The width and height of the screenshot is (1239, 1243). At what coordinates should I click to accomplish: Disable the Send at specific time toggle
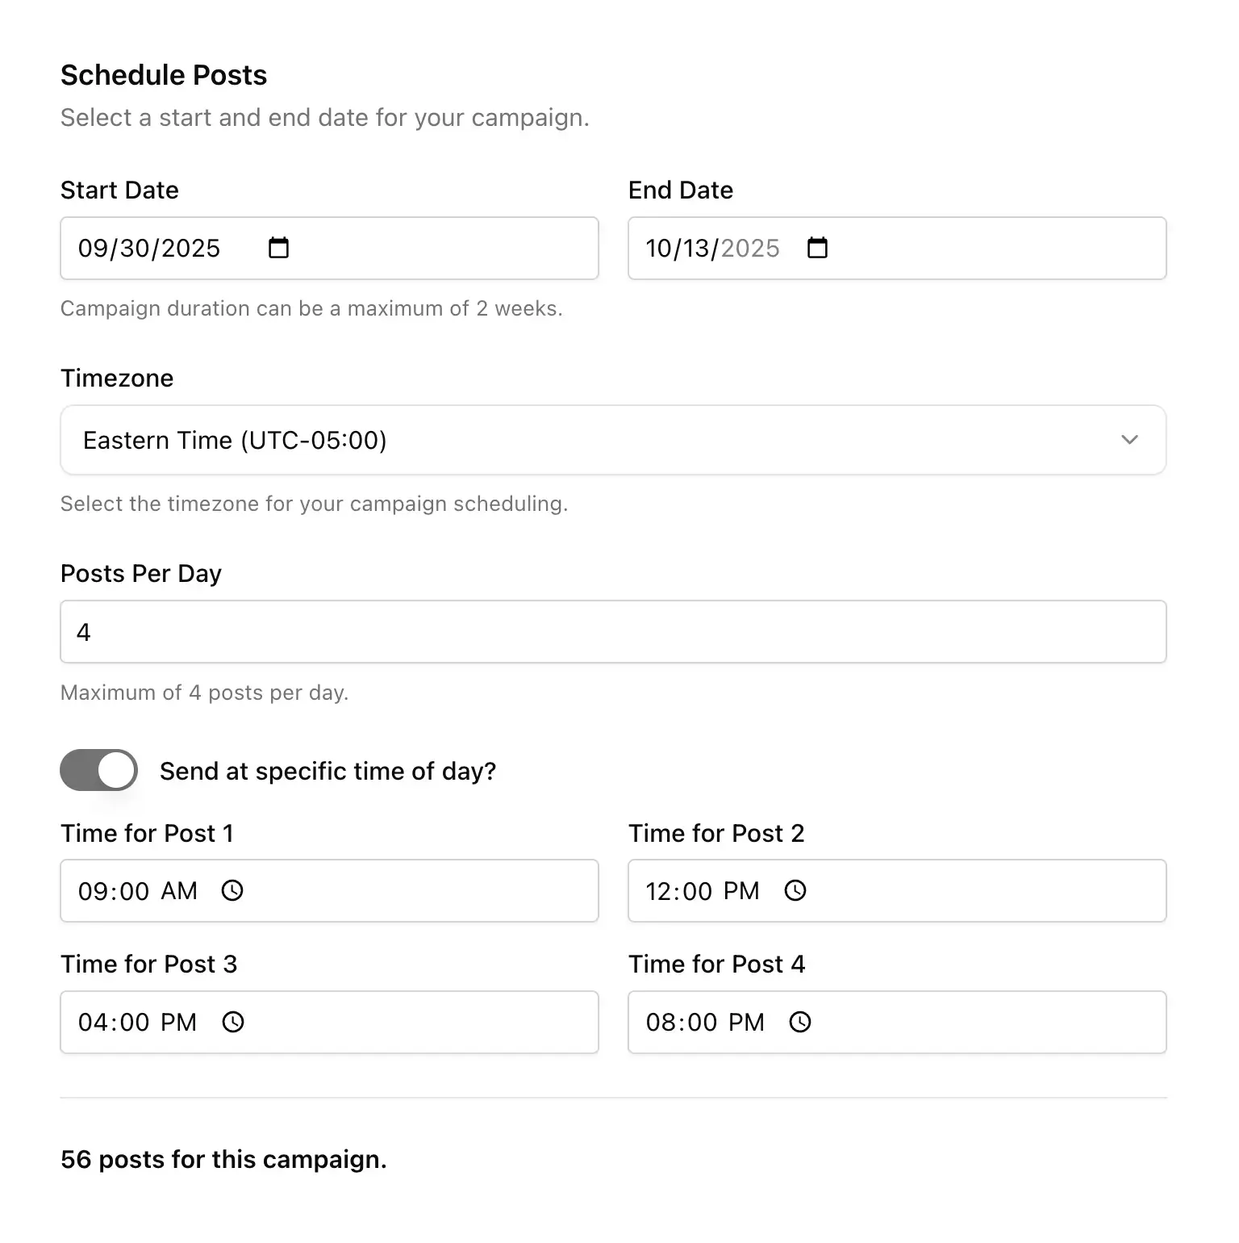tap(98, 770)
